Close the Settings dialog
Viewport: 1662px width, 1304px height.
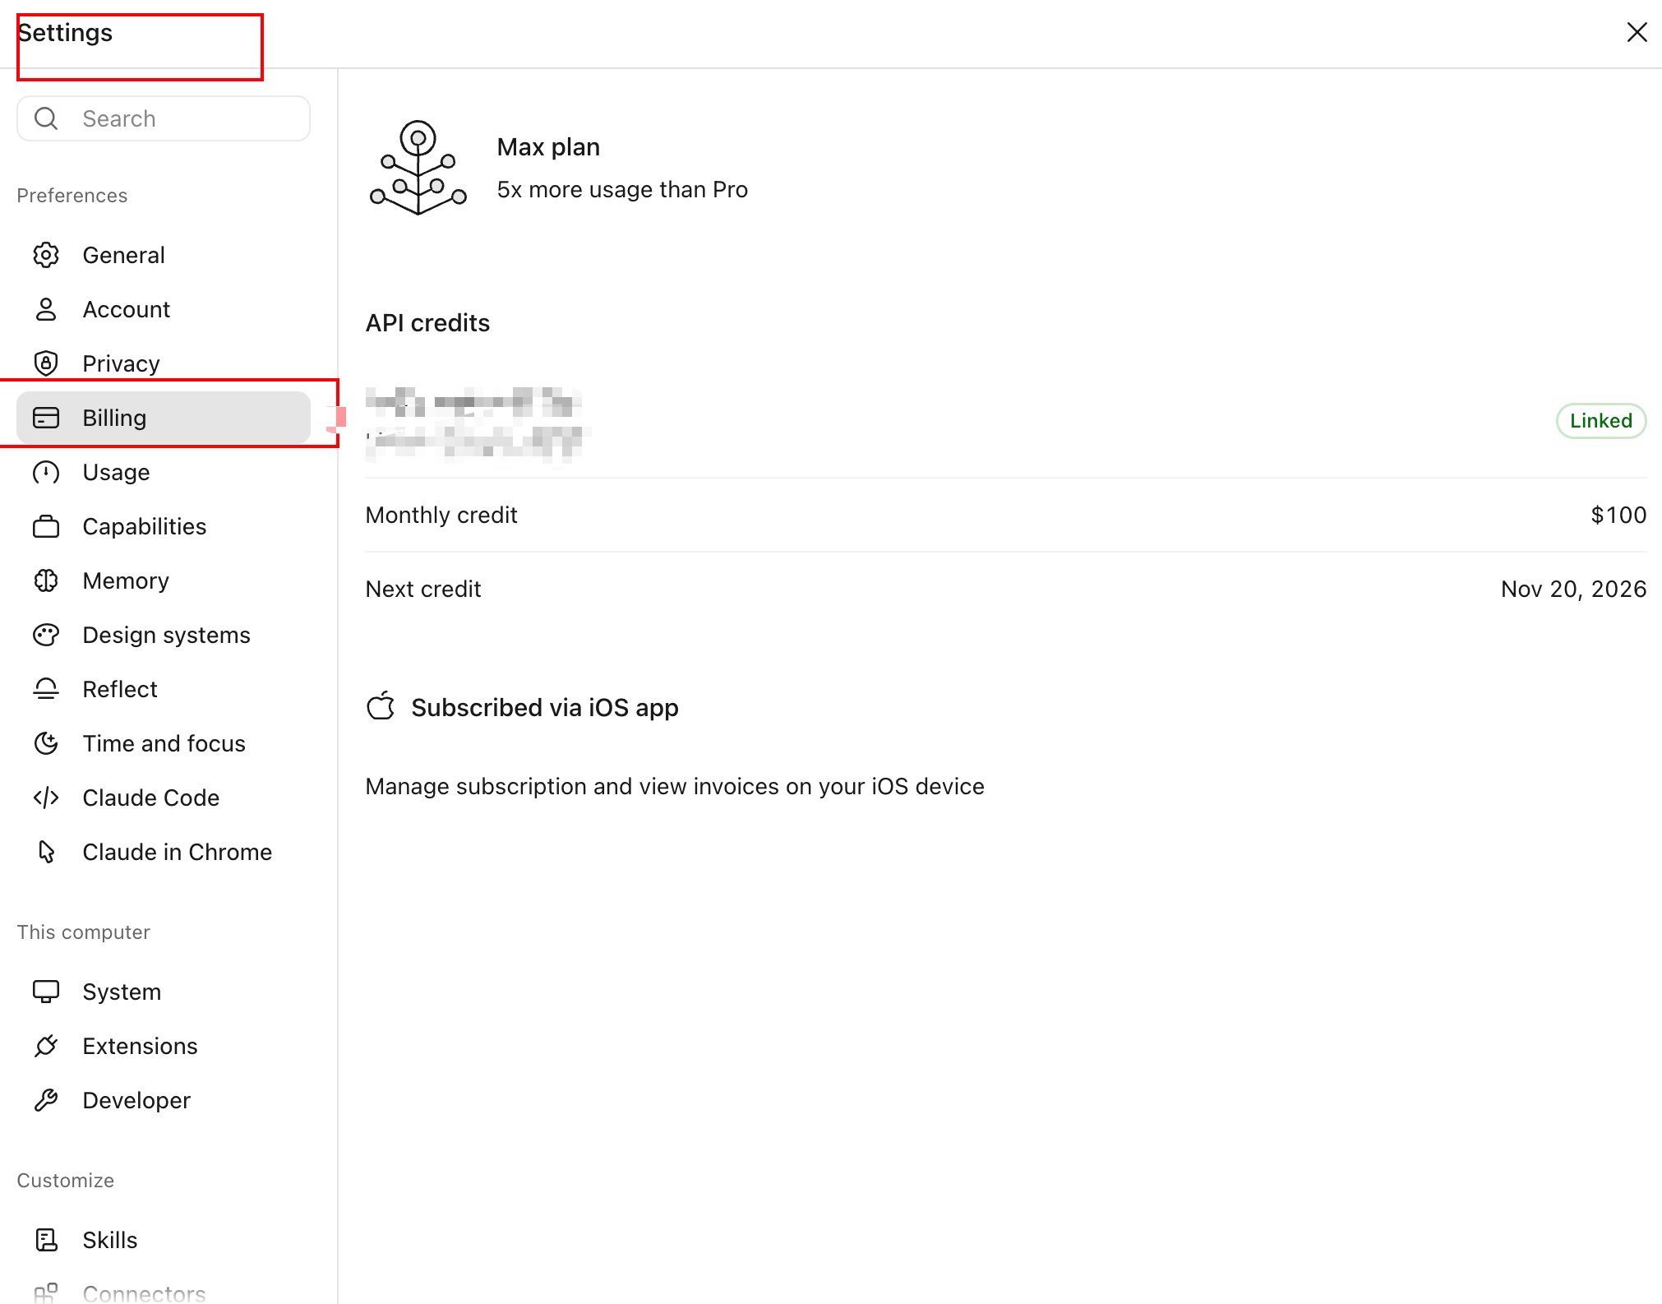1637,32
